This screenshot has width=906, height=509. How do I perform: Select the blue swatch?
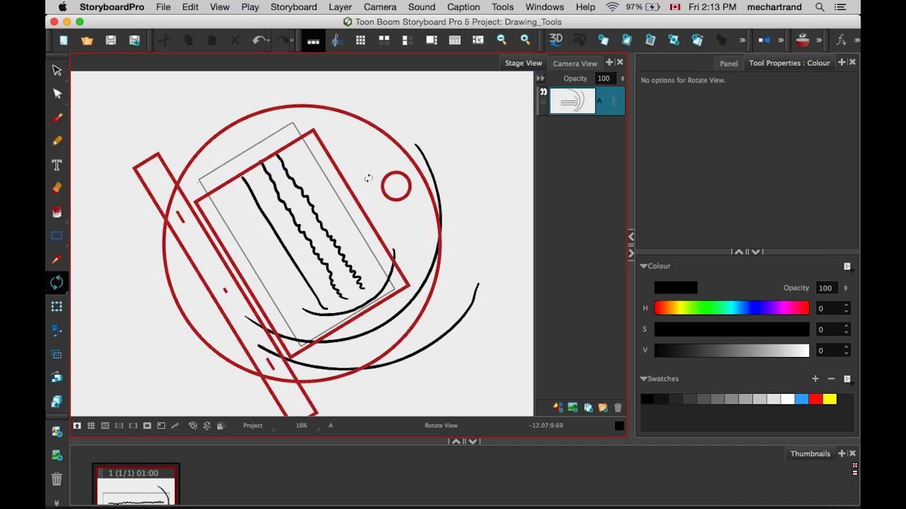point(801,399)
